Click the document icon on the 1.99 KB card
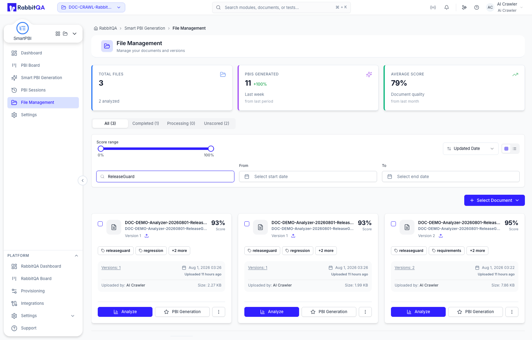Image resolution: width=532 pixels, height=340 pixels. click(260, 227)
